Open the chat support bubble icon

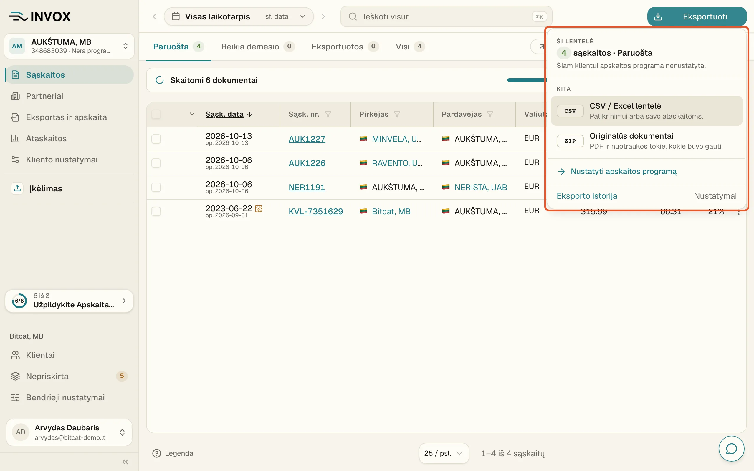731,449
